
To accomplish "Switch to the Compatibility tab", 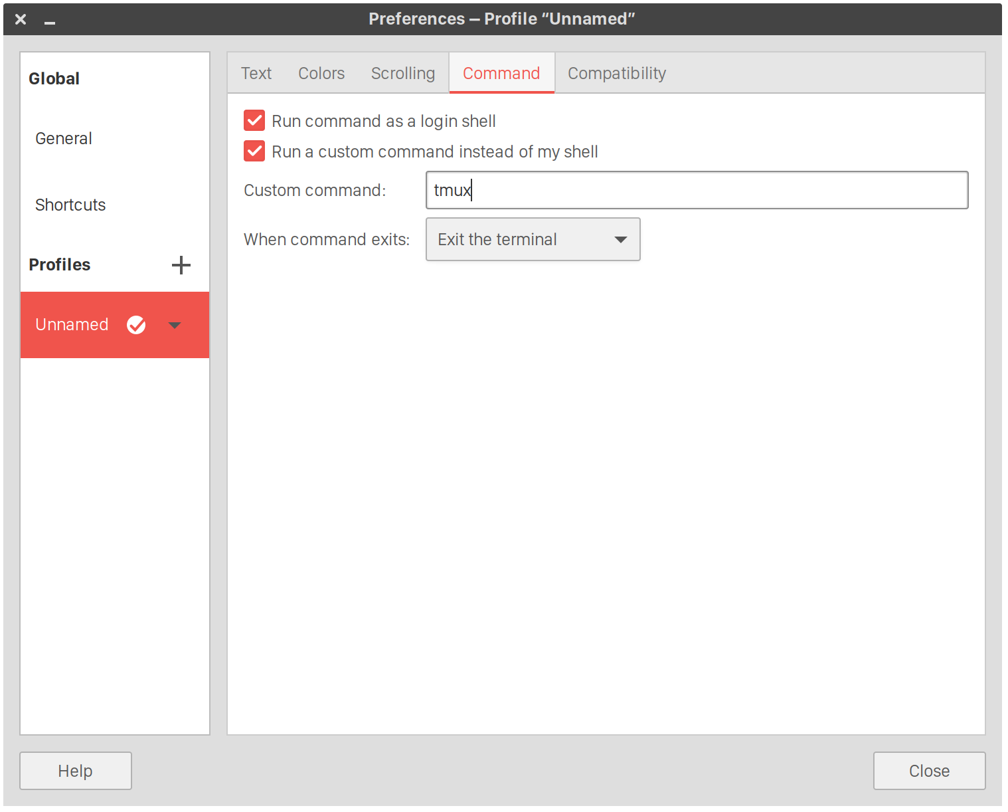I will coord(616,73).
